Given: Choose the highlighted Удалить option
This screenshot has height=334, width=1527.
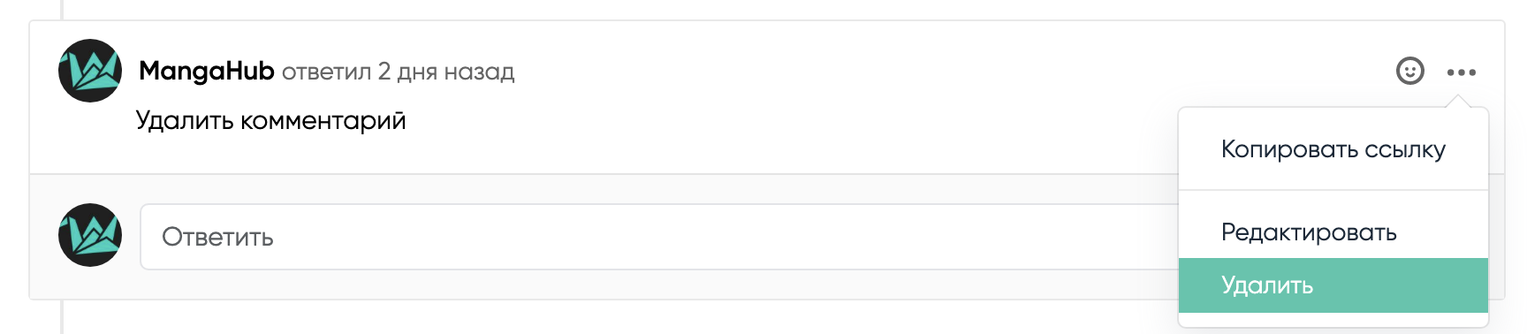Looking at the screenshot, I should 1333,285.
